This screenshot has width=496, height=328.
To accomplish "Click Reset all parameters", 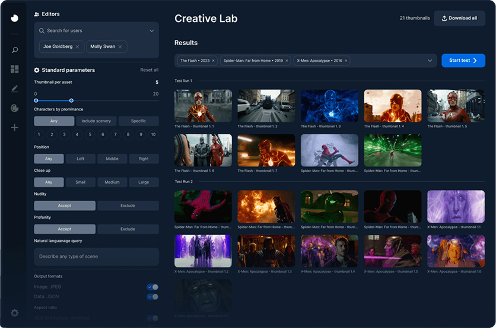I will 150,70.
